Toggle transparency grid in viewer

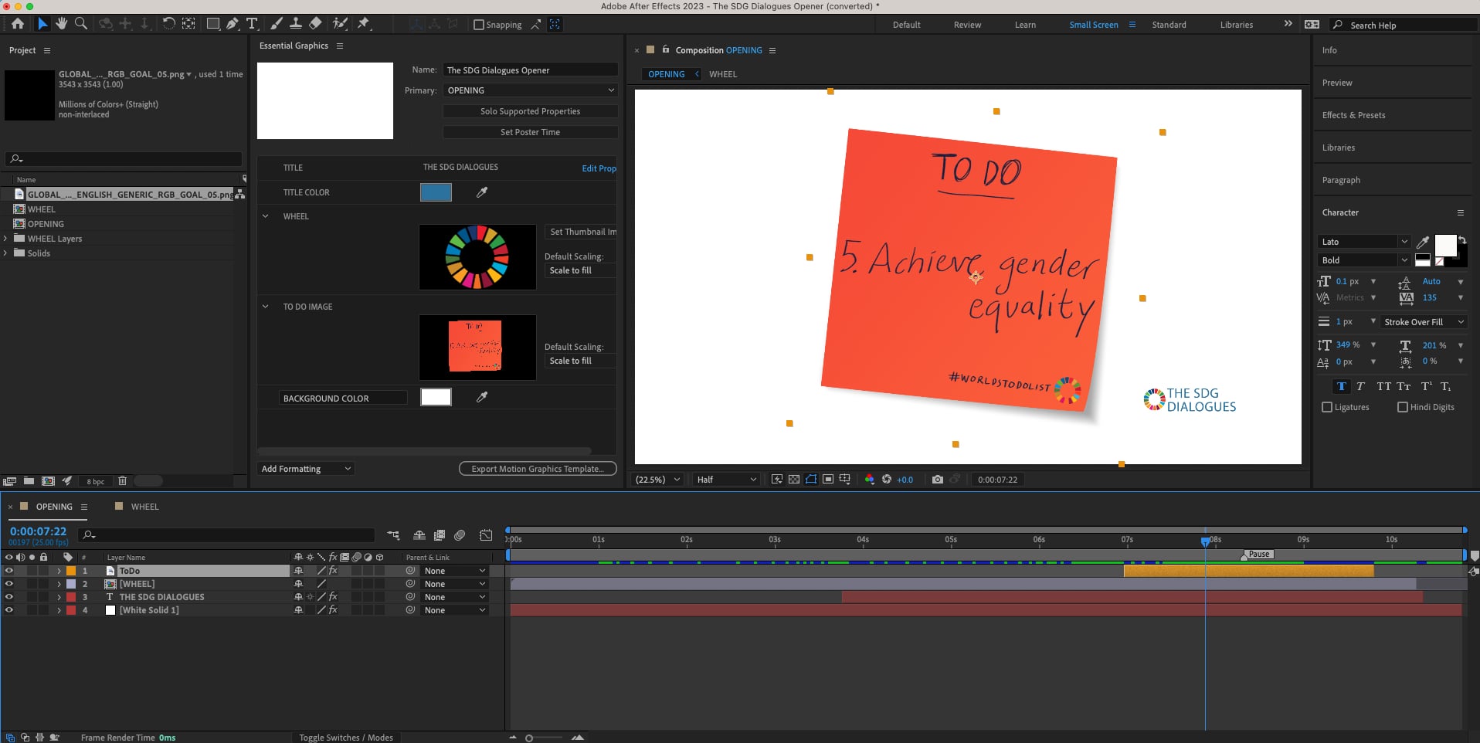coord(794,480)
